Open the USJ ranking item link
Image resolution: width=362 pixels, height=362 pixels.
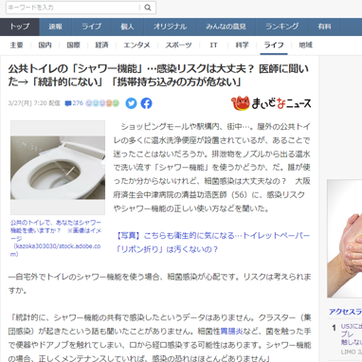click(352, 335)
